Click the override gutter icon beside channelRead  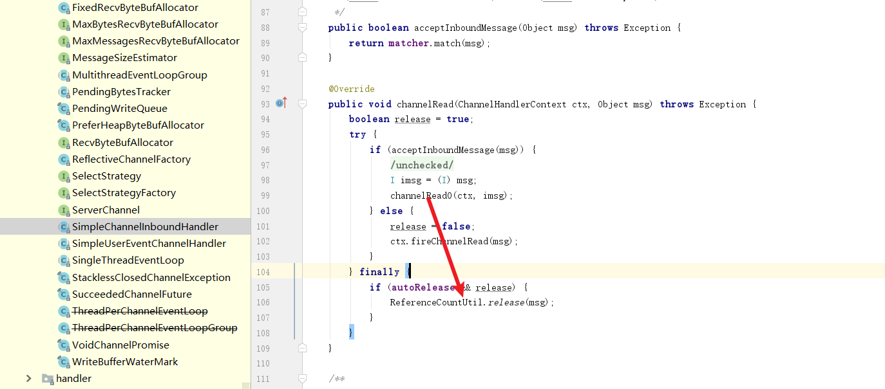[x=281, y=104]
